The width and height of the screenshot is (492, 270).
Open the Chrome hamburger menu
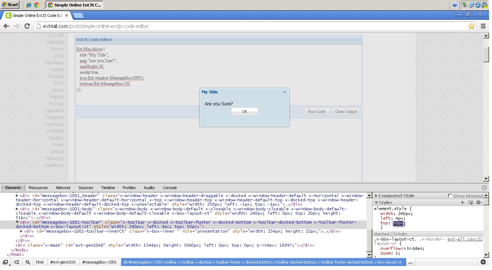483,26
